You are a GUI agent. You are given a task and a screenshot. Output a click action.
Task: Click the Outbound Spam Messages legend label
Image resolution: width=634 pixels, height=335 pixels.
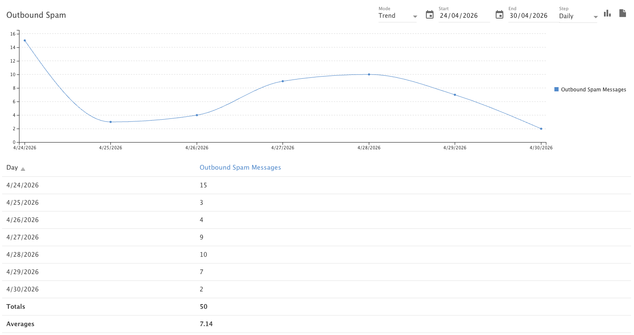click(593, 90)
